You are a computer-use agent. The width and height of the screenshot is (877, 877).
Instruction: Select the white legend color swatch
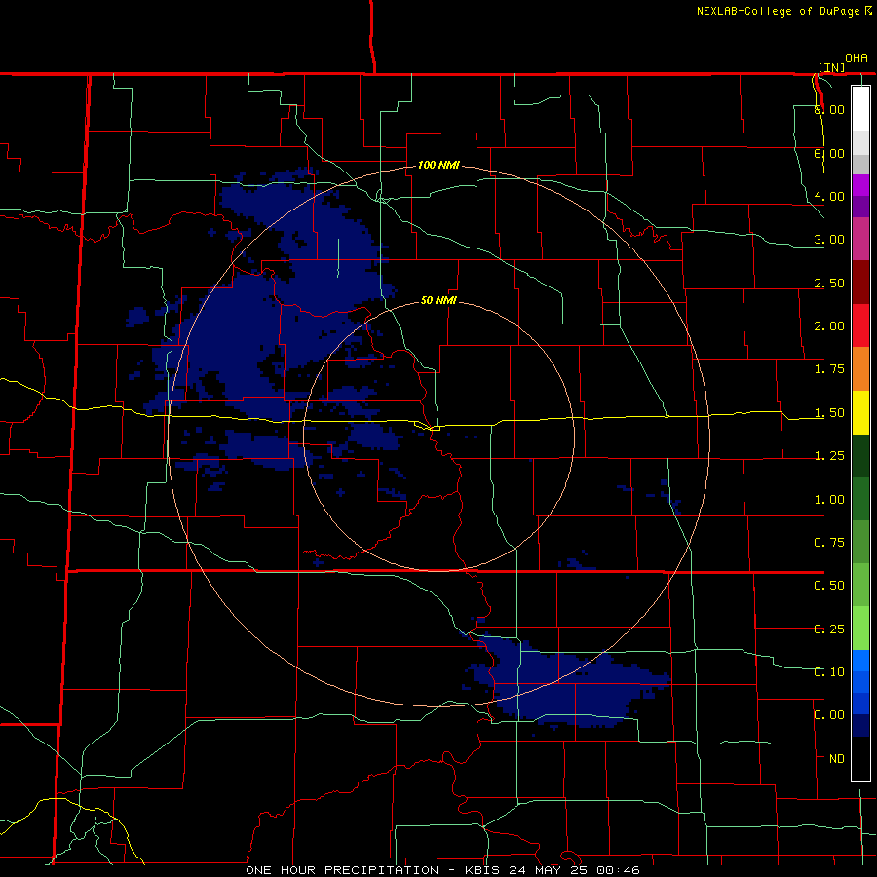860,108
